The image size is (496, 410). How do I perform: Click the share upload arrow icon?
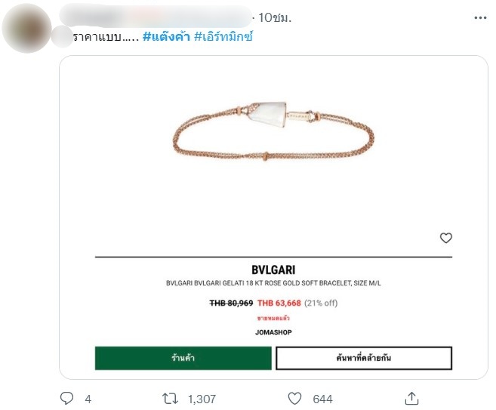click(411, 398)
